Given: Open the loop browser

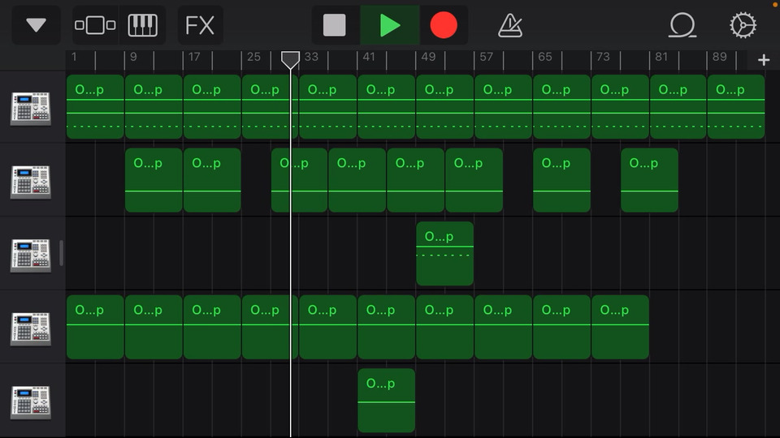Looking at the screenshot, I should (682, 25).
